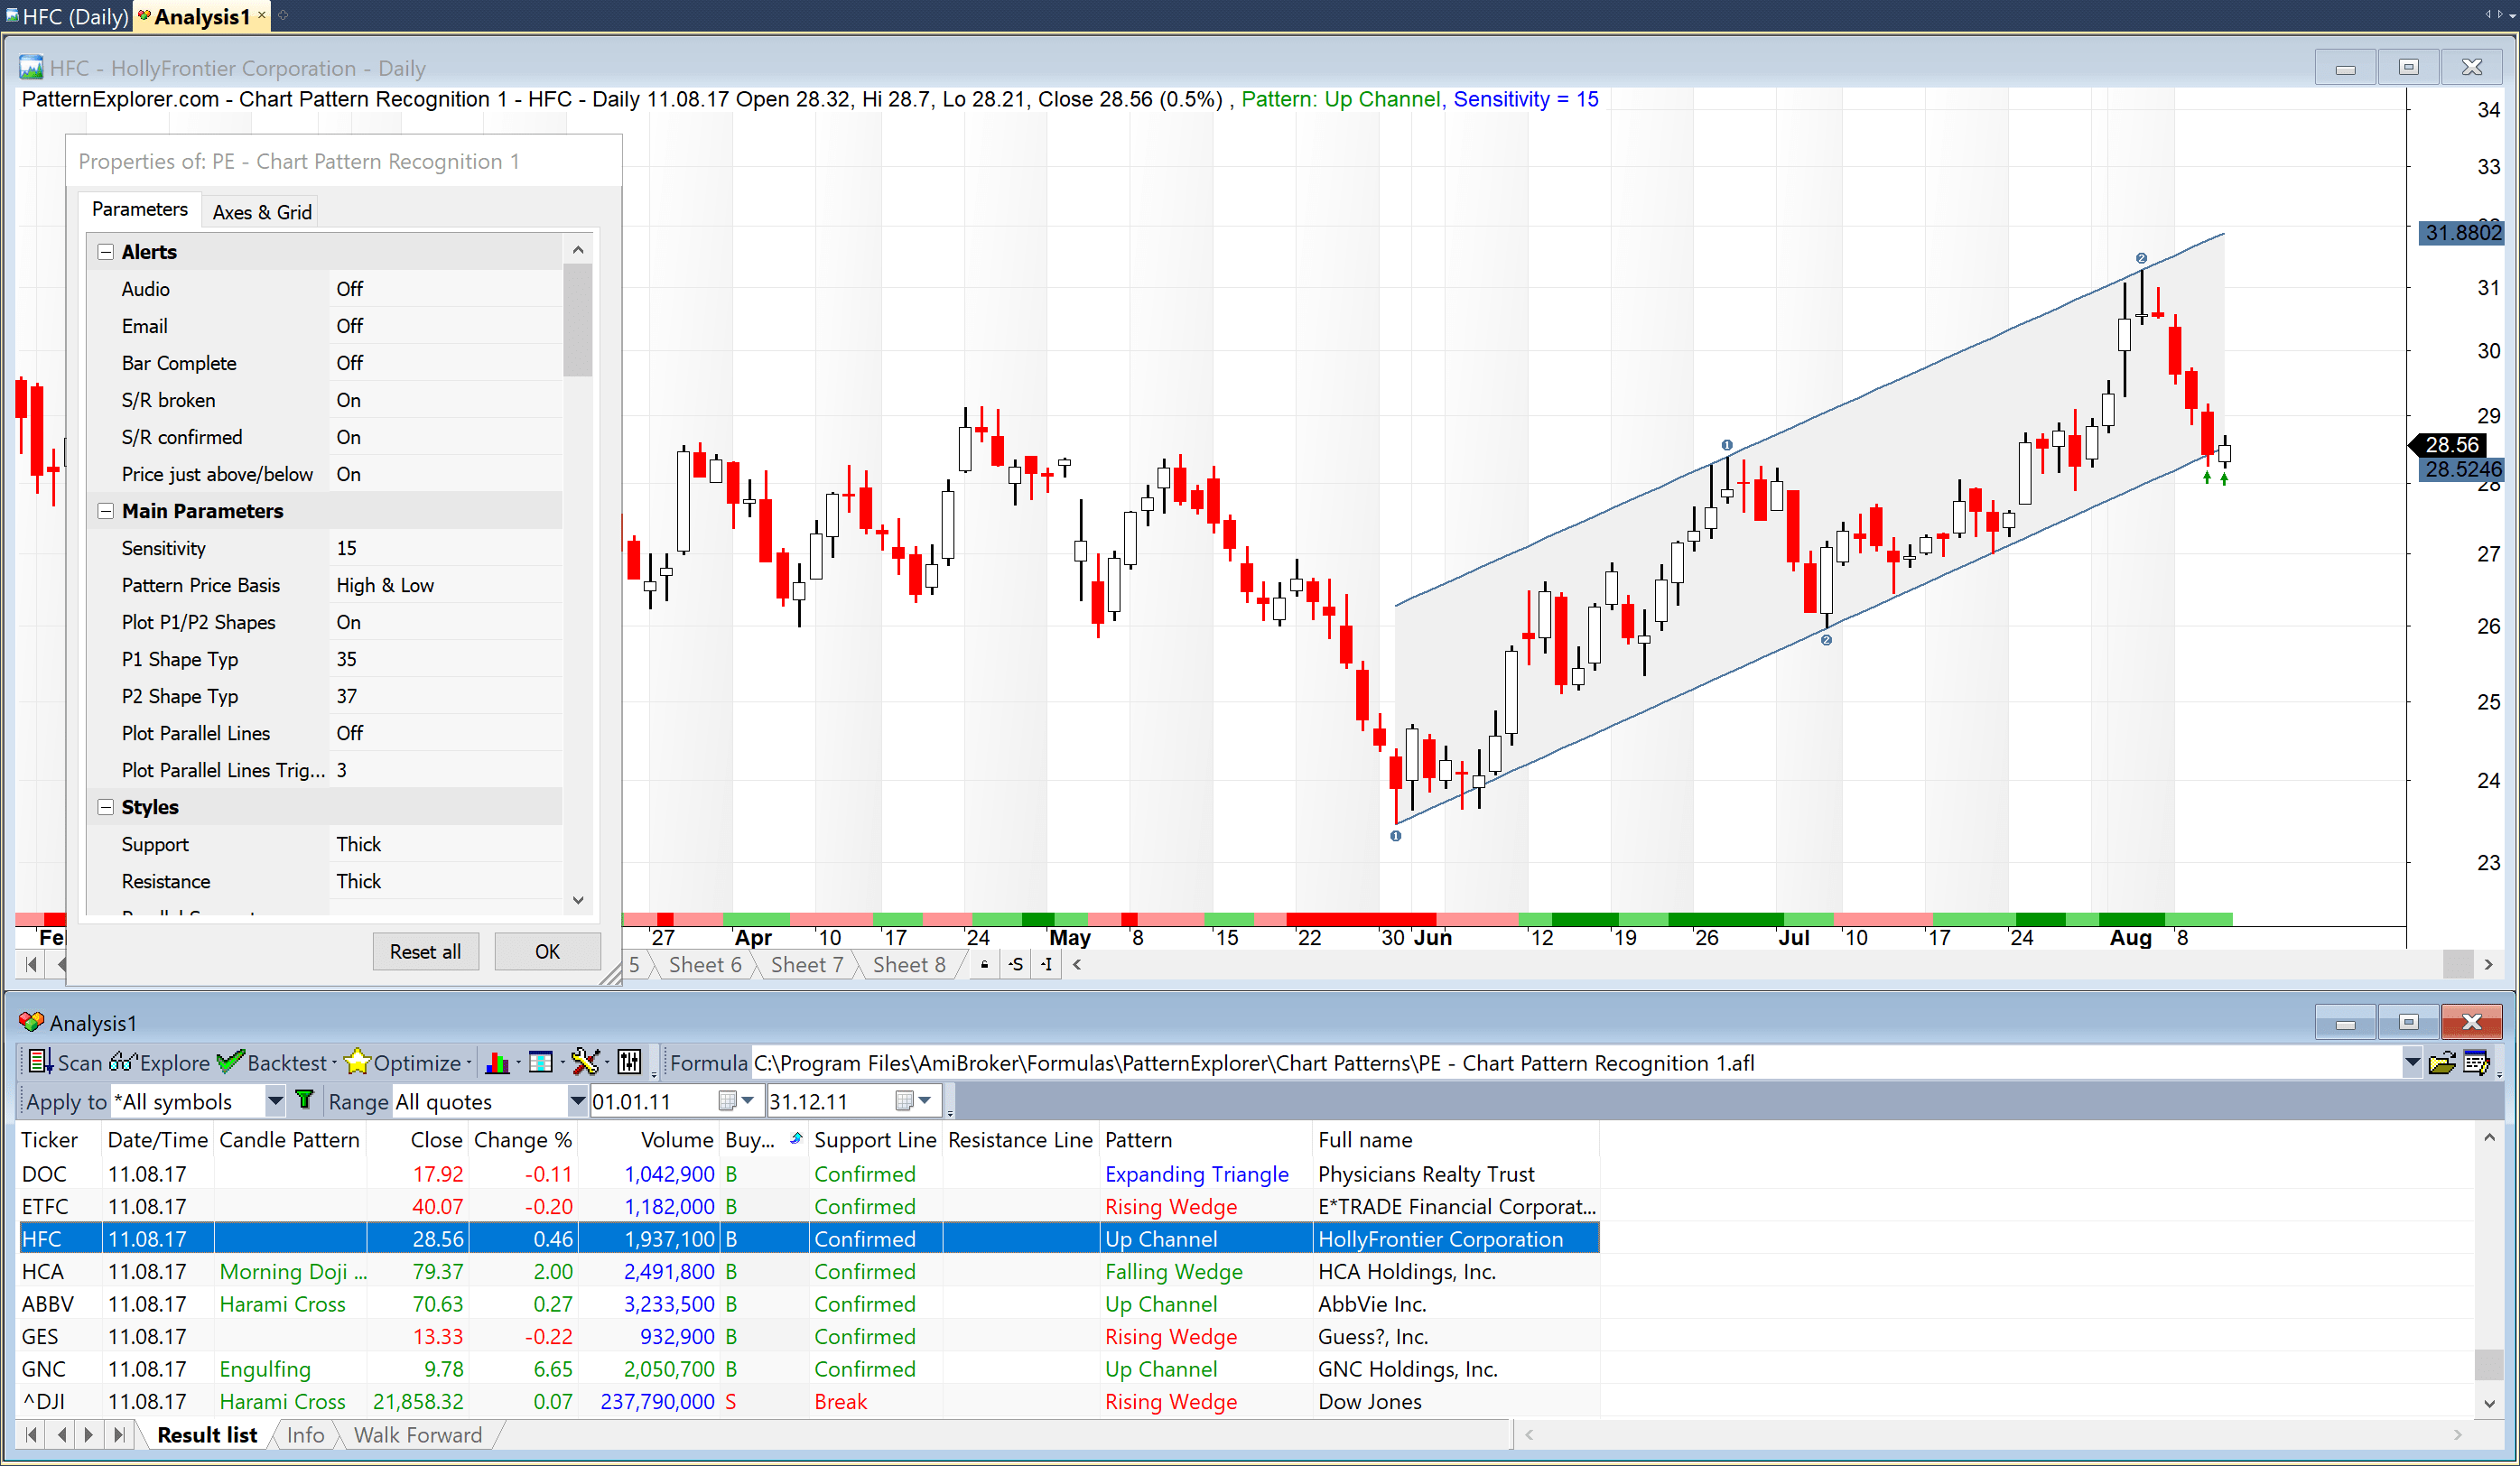The image size is (2520, 1466).
Task: Click the Explore binoculars icon
Action: click(122, 1062)
